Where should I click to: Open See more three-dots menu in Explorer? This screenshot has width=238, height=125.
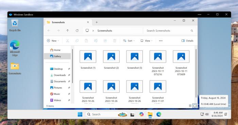(161, 41)
